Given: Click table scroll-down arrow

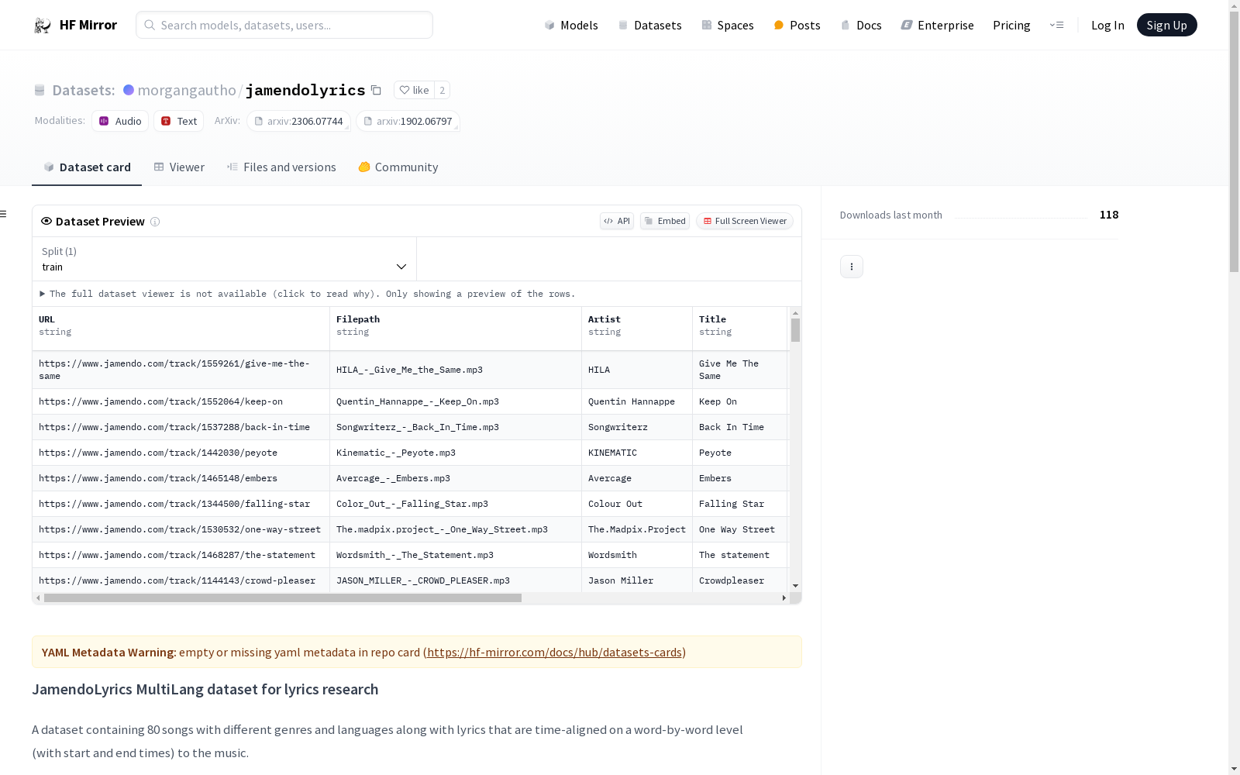Looking at the screenshot, I should click(x=795, y=586).
